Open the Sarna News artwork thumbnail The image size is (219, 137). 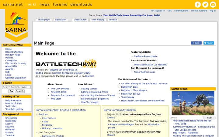[x=193, y=103]
